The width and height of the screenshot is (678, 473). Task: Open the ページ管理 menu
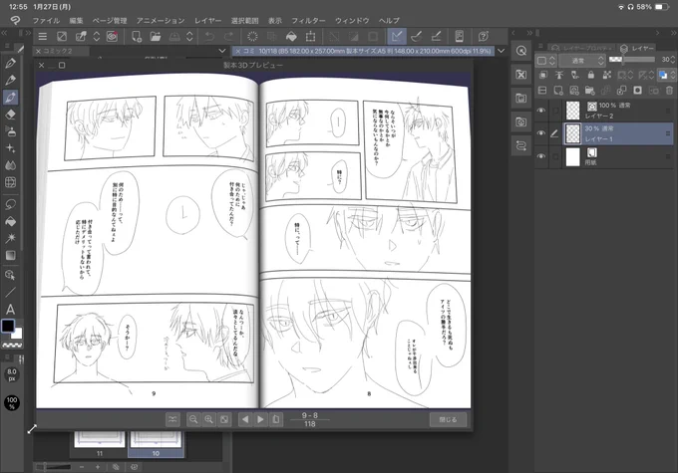point(110,20)
